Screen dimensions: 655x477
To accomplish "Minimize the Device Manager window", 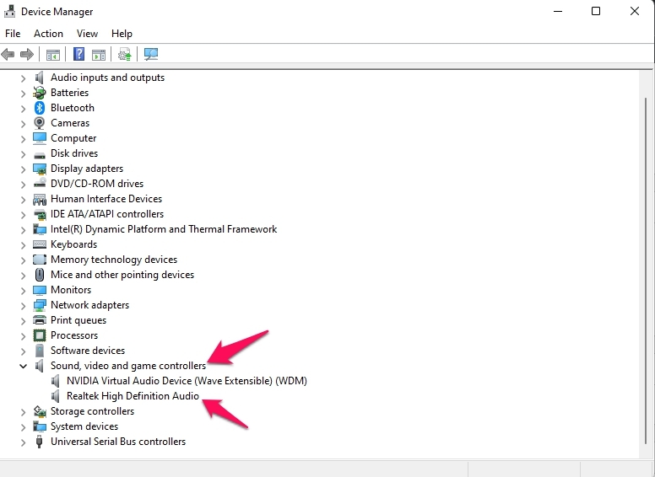I will click(558, 11).
